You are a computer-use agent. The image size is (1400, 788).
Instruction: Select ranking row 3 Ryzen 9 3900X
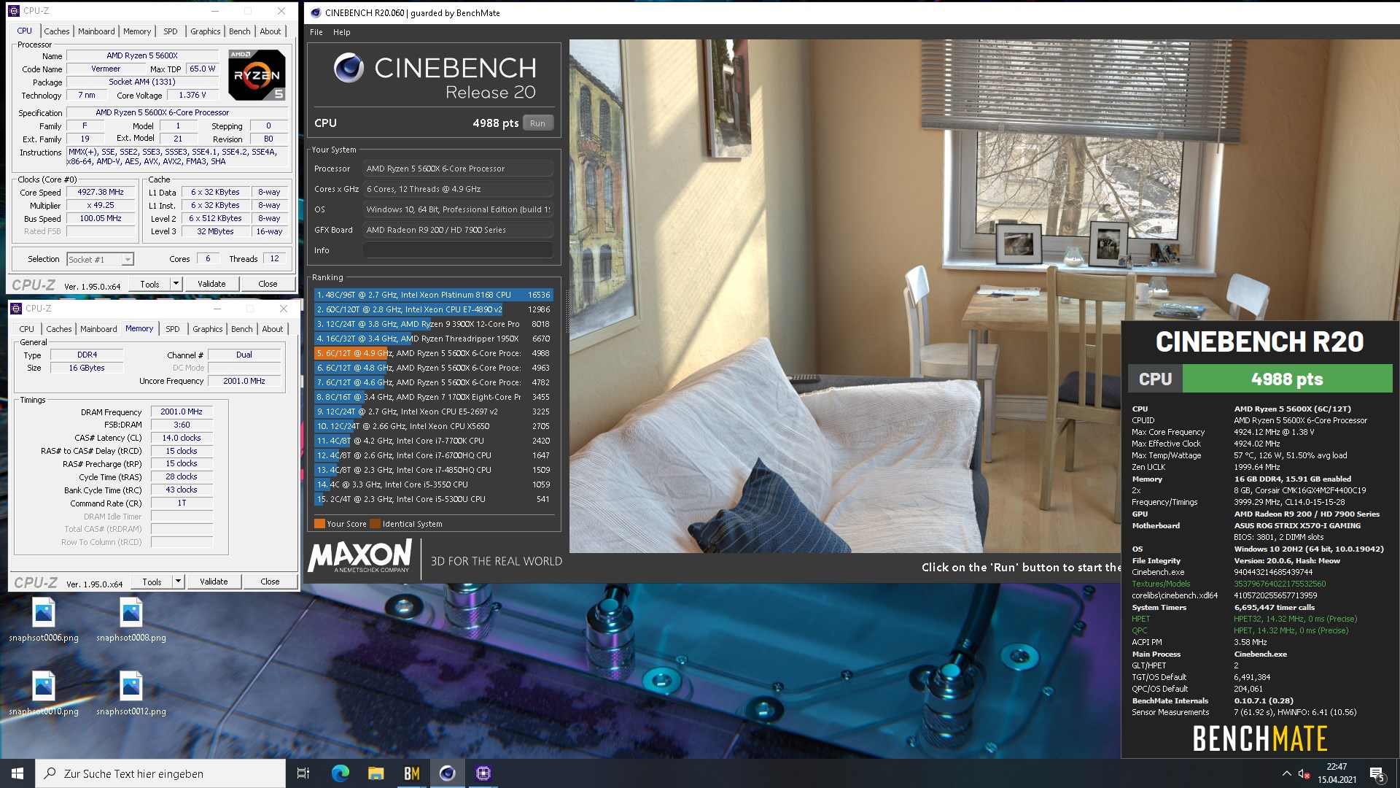tap(434, 324)
